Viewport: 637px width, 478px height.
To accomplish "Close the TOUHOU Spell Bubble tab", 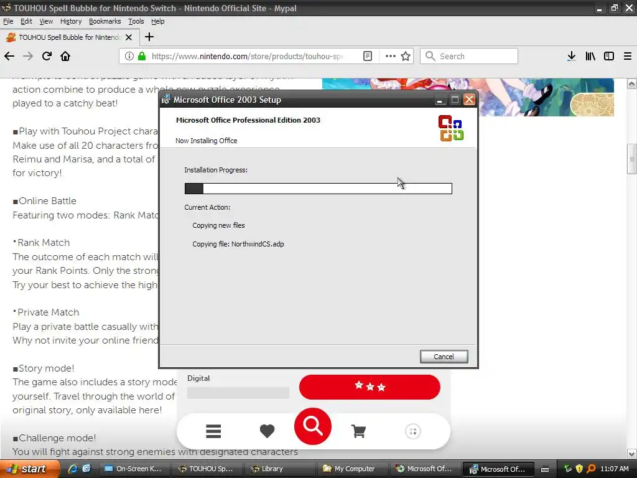I will click(129, 37).
